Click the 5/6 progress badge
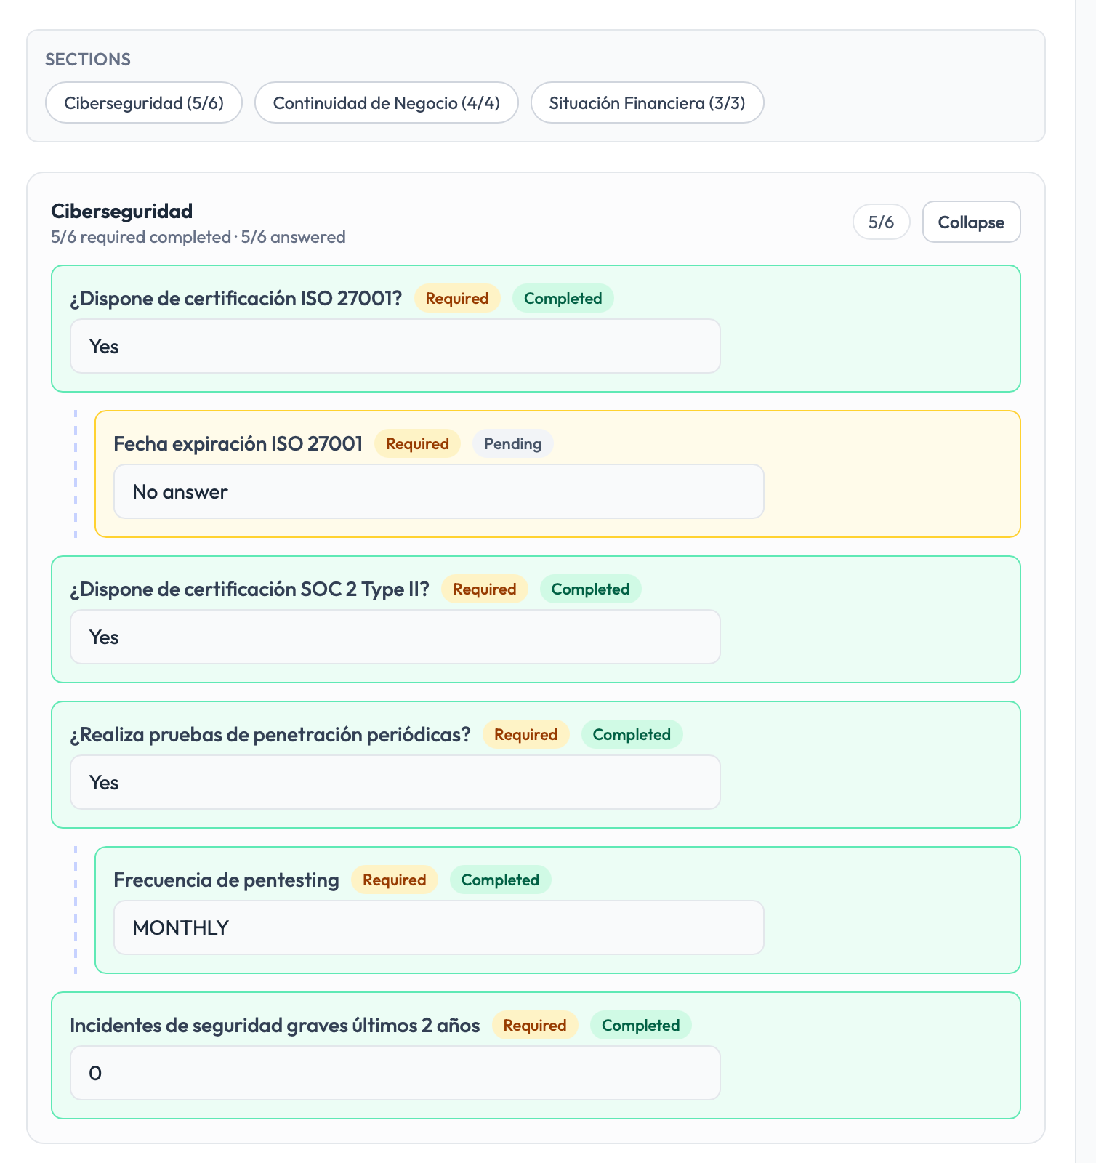 [881, 222]
